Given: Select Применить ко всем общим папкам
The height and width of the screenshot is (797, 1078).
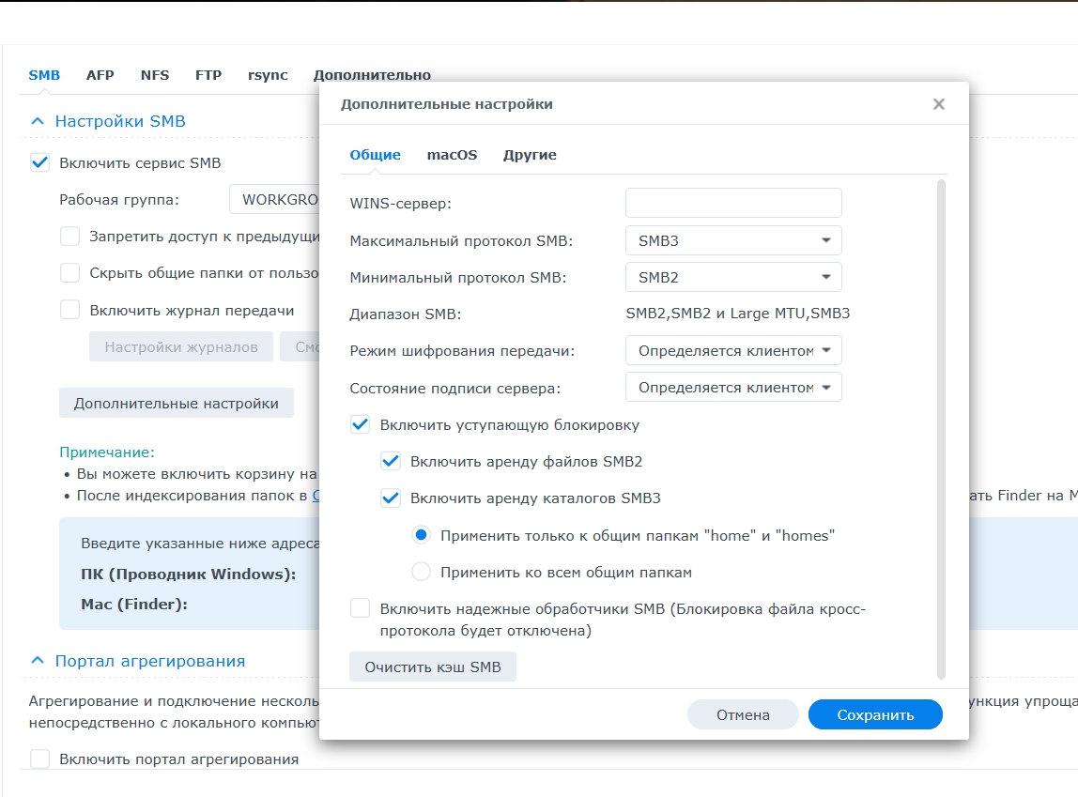Looking at the screenshot, I should point(422,572).
